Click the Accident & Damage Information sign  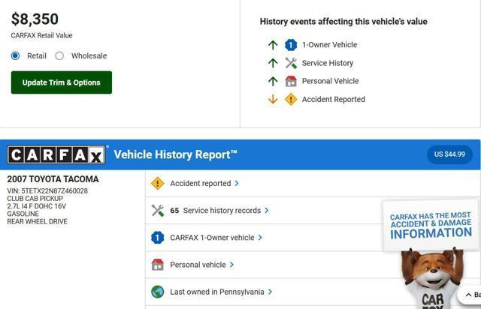coord(431,226)
